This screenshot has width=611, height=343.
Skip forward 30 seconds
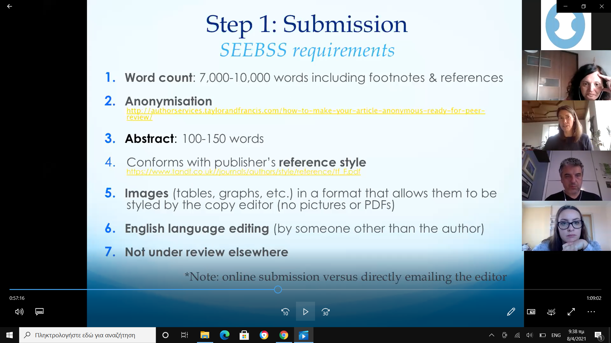tap(326, 312)
